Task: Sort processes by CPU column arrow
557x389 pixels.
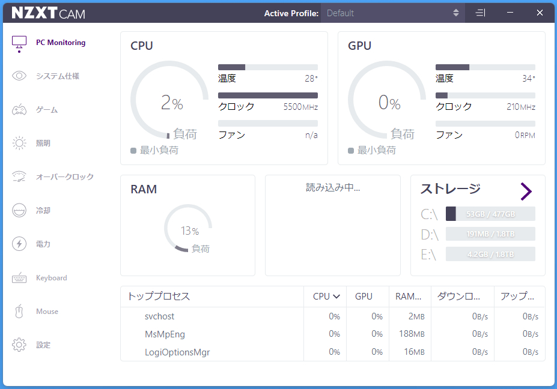Action: (336, 297)
